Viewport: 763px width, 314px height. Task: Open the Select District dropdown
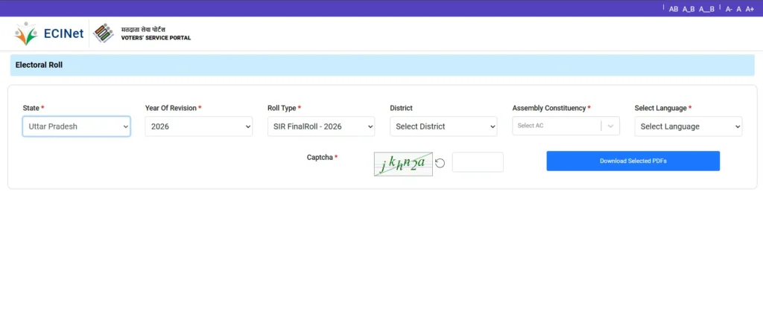[443, 126]
